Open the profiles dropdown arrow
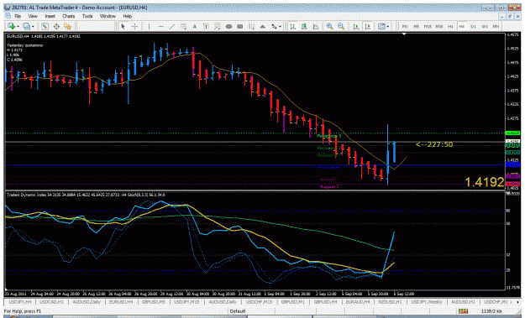The image size is (525, 318). pos(33,27)
